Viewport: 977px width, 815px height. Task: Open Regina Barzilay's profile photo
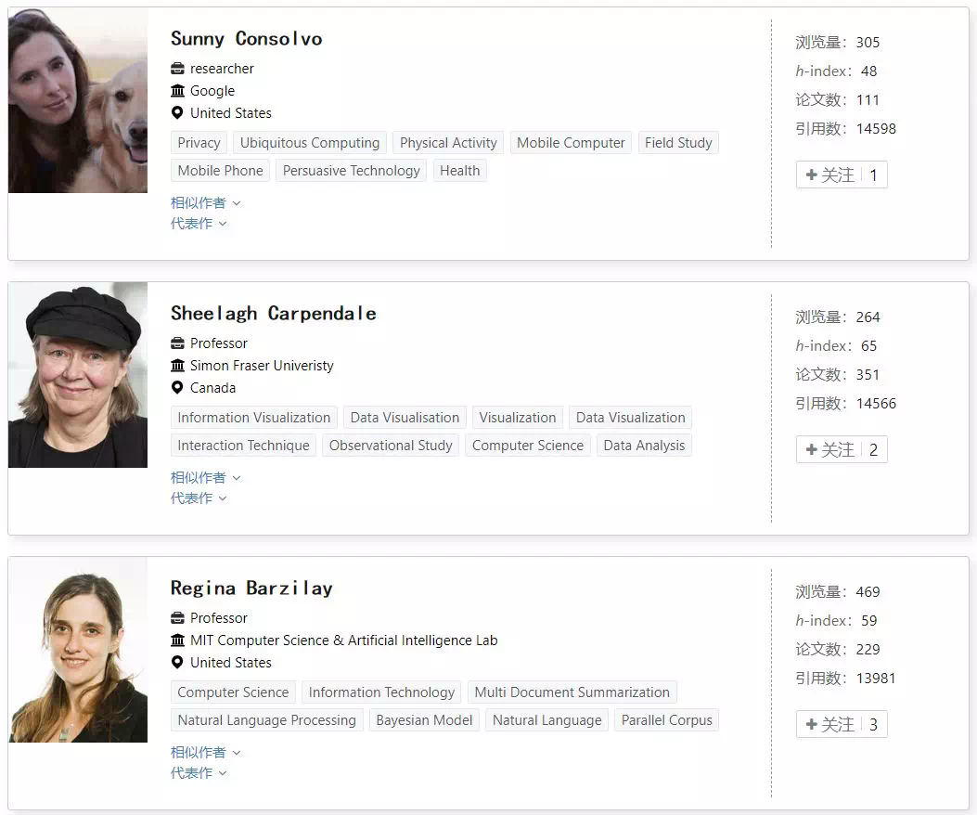coord(78,650)
